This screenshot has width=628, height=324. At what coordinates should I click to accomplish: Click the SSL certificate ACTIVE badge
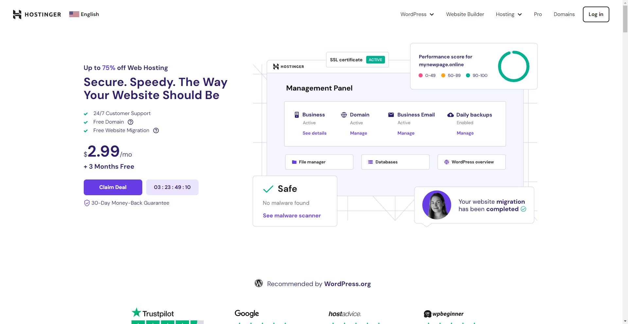click(x=375, y=60)
